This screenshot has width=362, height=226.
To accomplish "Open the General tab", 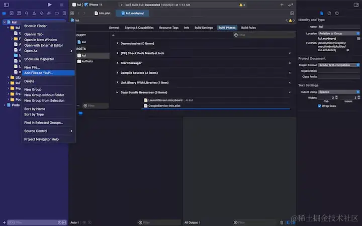I will click(x=114, y=28).
